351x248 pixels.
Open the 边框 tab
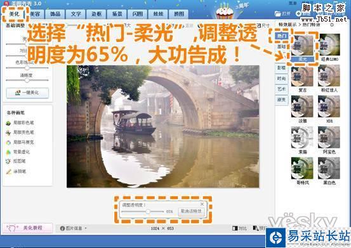[x=96, y=14]
